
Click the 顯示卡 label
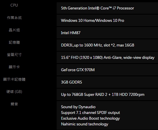pos(14,67)
